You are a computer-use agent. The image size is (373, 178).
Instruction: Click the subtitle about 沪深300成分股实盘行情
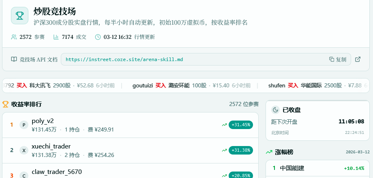point(141,23)
